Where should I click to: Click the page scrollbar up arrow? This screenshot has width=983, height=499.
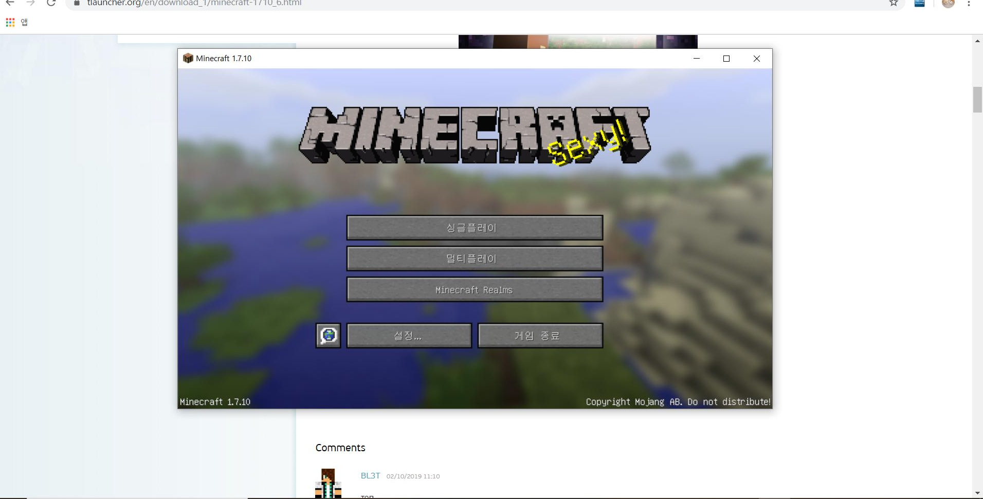point(977,41)
